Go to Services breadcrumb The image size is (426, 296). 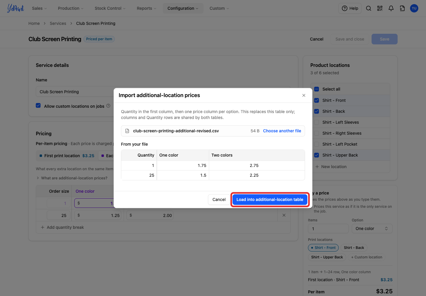tap(58, 23)
